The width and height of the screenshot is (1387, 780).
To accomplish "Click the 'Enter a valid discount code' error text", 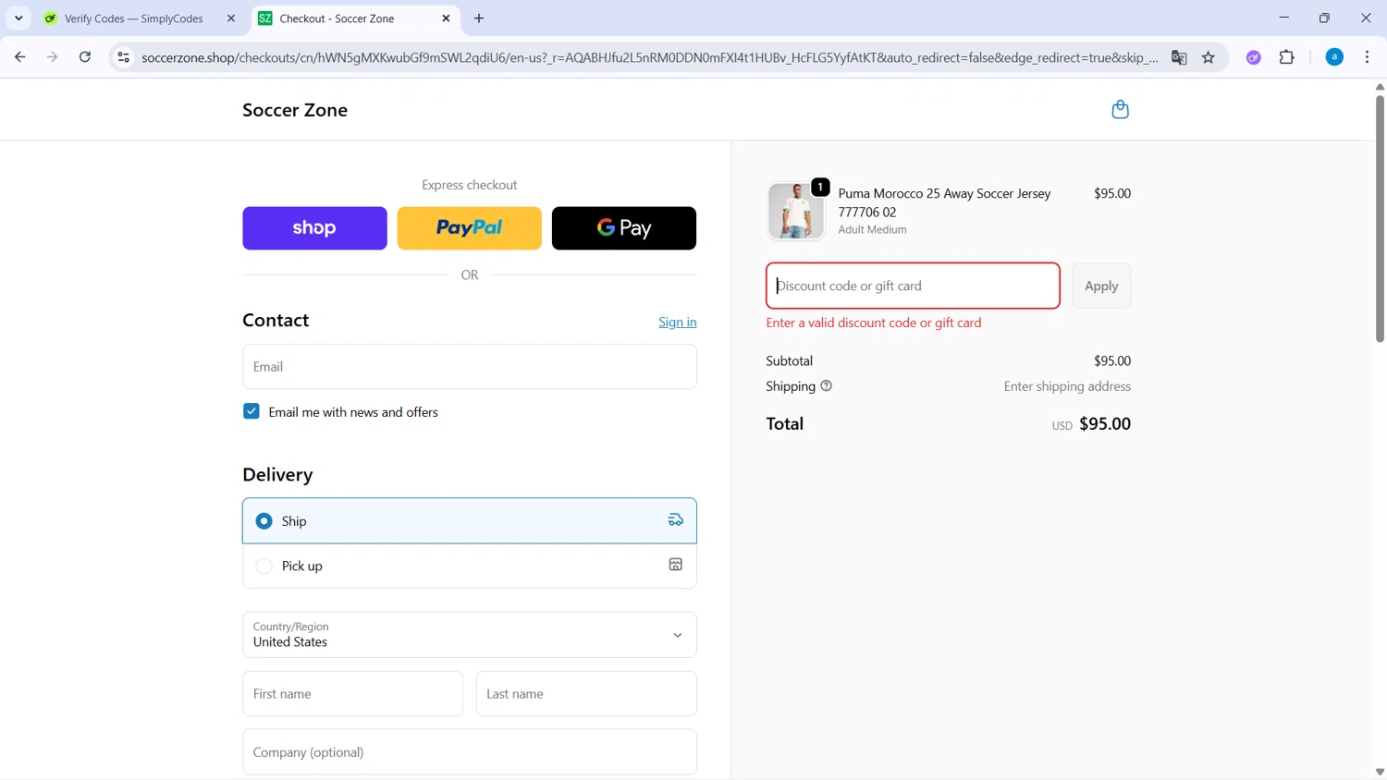I will point(874,323).
